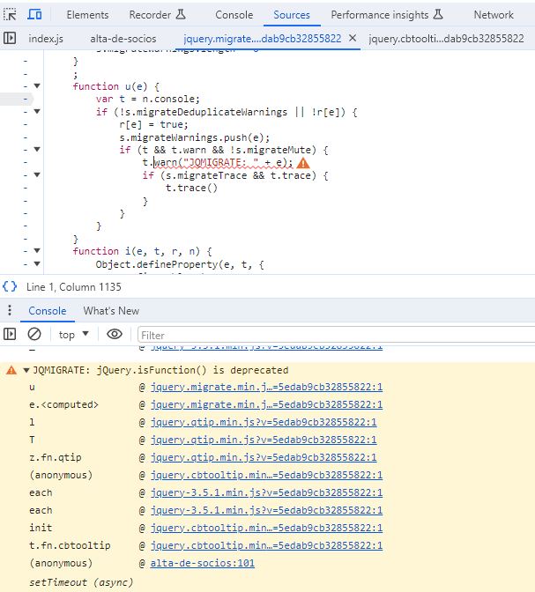
Task: Show the console sidebar icon
Action: pyautogui.click(x=10, y=334)
